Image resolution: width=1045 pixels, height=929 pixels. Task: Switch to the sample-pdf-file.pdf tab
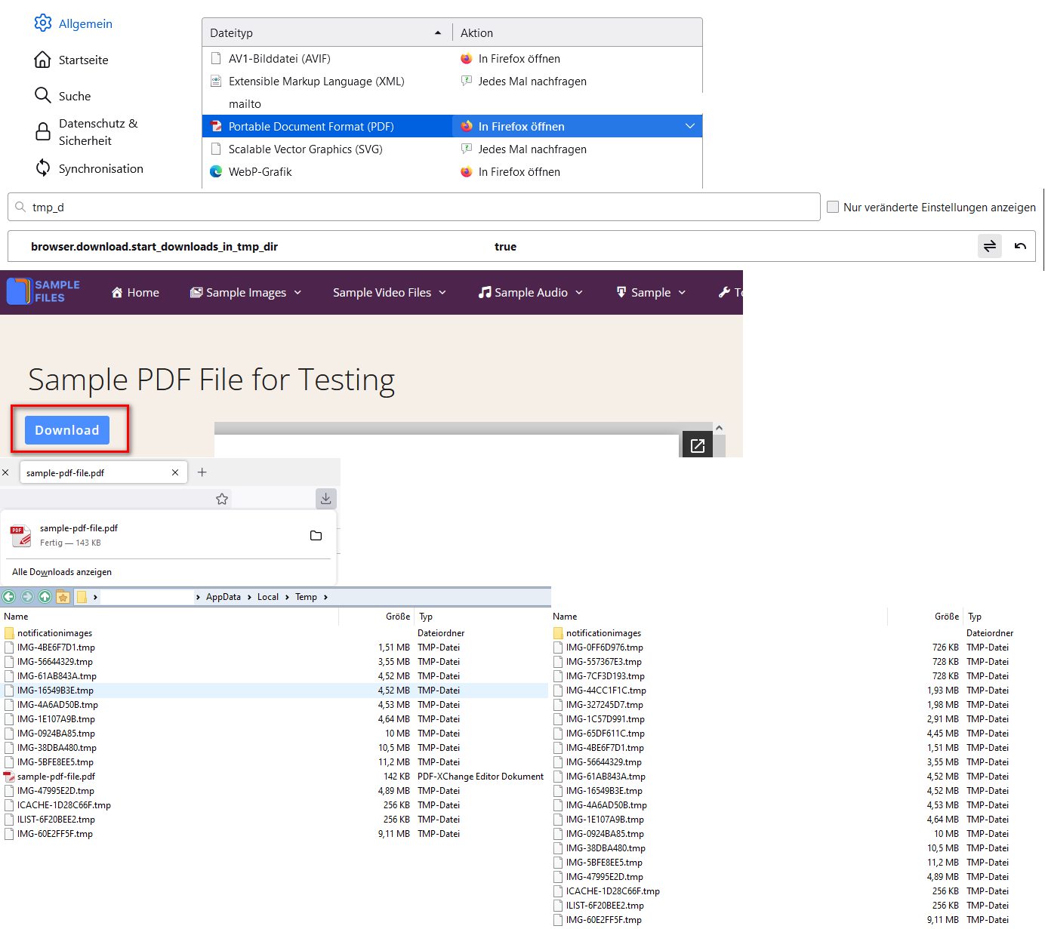click(103, 472)
